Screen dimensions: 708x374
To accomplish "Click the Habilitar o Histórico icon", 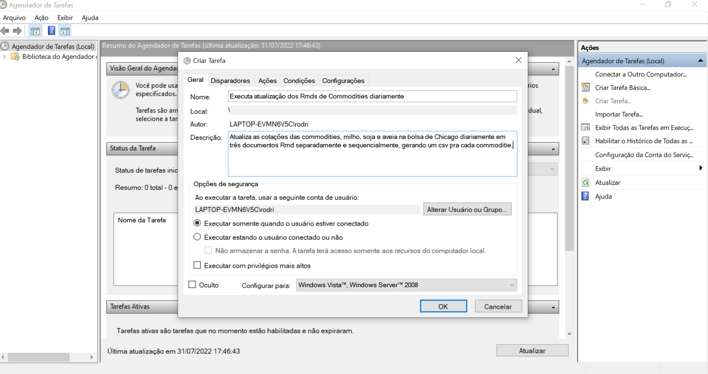I will pyautogui.click(x=585, y=141).
